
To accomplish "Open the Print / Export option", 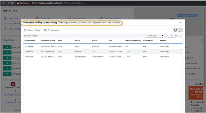I will tap(51, 30).
